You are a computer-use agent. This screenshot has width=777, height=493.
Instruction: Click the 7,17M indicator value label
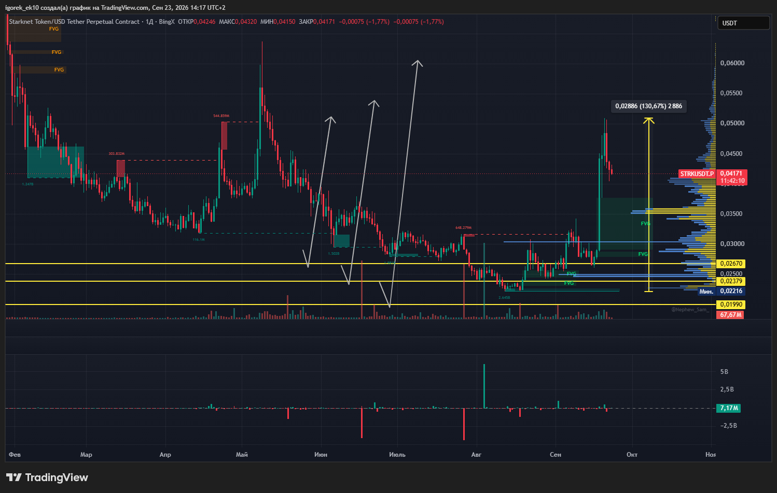[729, 408]
